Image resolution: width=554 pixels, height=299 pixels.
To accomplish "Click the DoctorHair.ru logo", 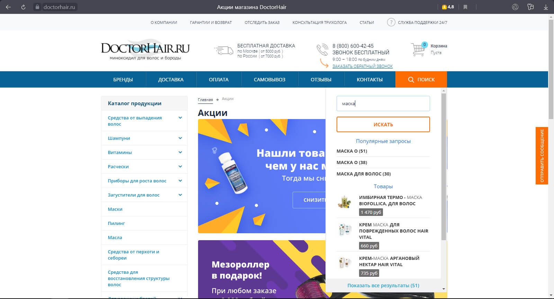I will pyautogui.click(x=145, y=50).
